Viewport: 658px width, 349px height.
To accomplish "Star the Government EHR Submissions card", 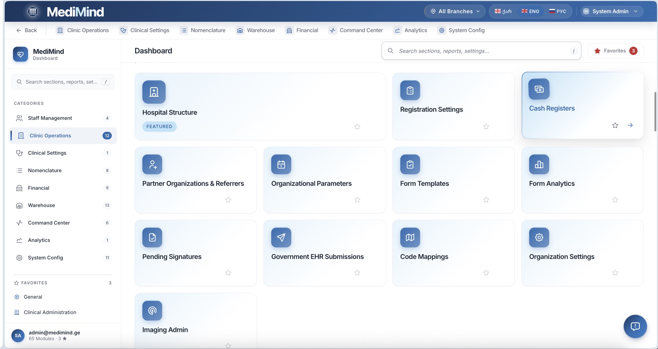I will (x=357, y=272).
